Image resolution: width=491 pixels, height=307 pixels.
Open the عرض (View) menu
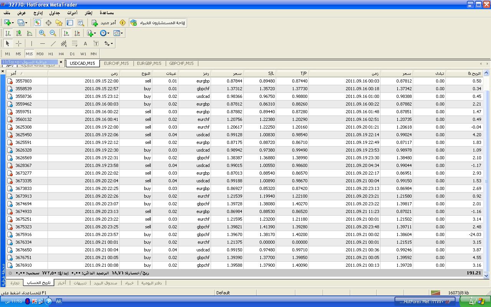pyautogui.click(x=21, y=13)
